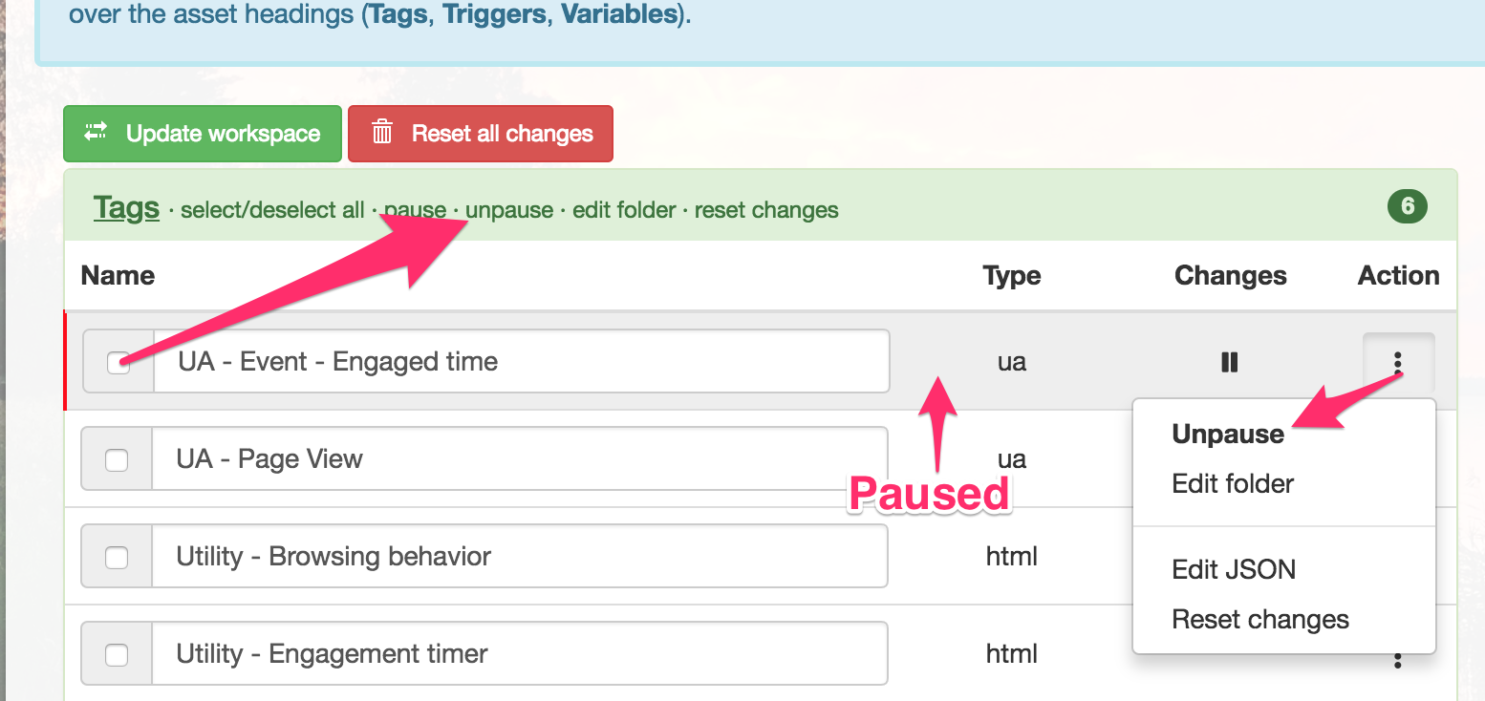The image size is (1485, 701).
Task: Click the Update workspace button
Action: [203, 134]
